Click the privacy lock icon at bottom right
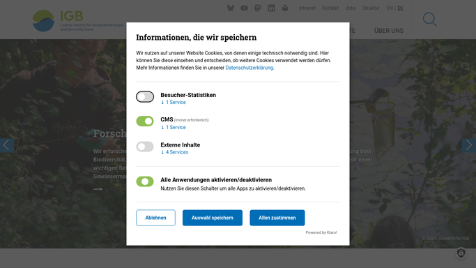 461,253
